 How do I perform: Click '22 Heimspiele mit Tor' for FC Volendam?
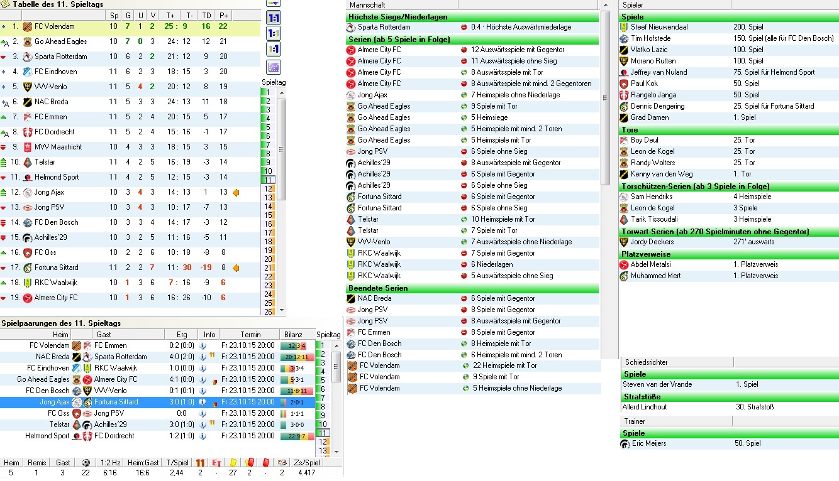coord(505,365)
